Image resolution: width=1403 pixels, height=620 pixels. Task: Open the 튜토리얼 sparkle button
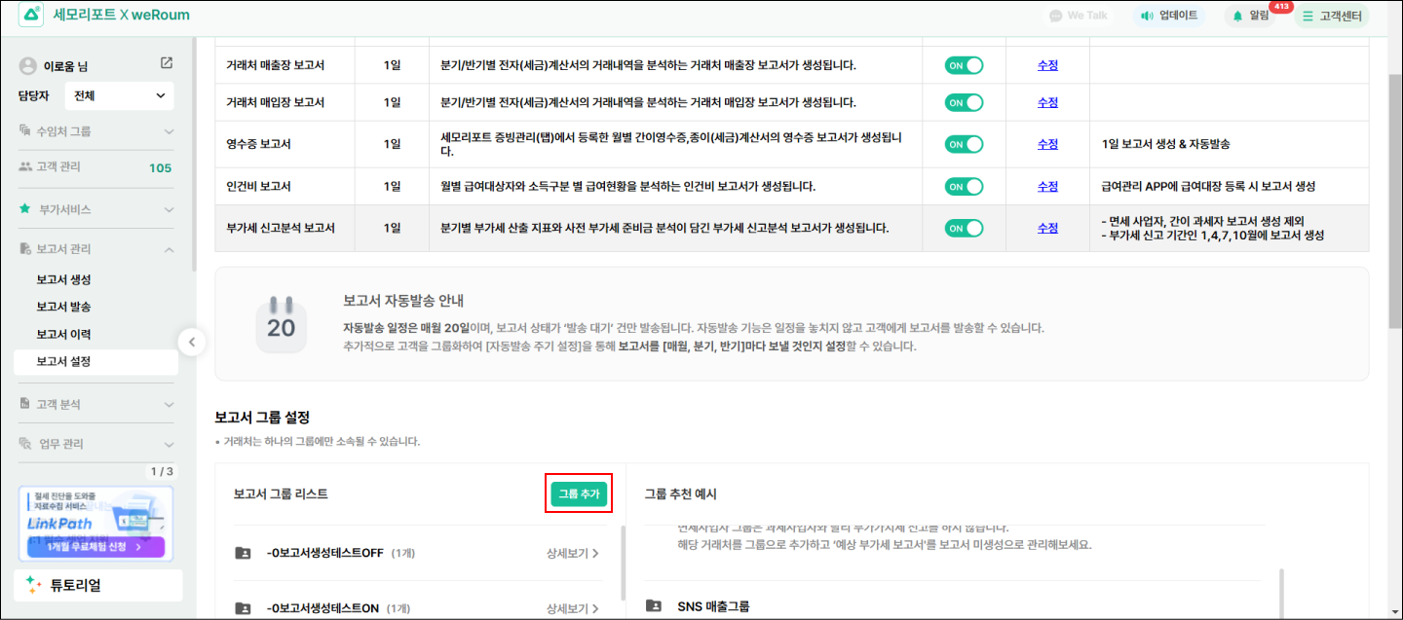click(x=97, y=585)
